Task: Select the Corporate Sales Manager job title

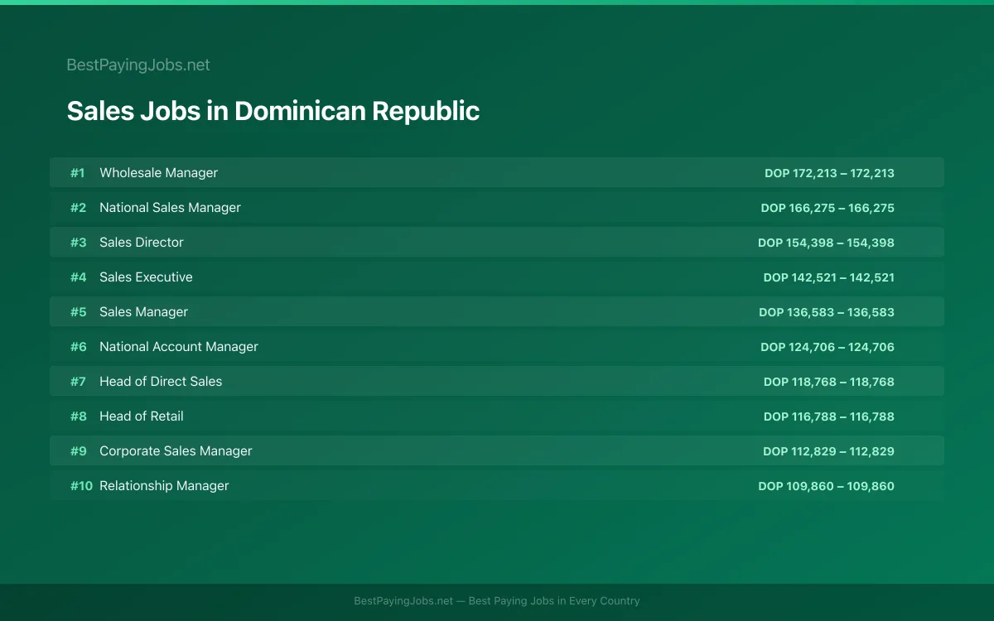Action: (x=176, y=450)
